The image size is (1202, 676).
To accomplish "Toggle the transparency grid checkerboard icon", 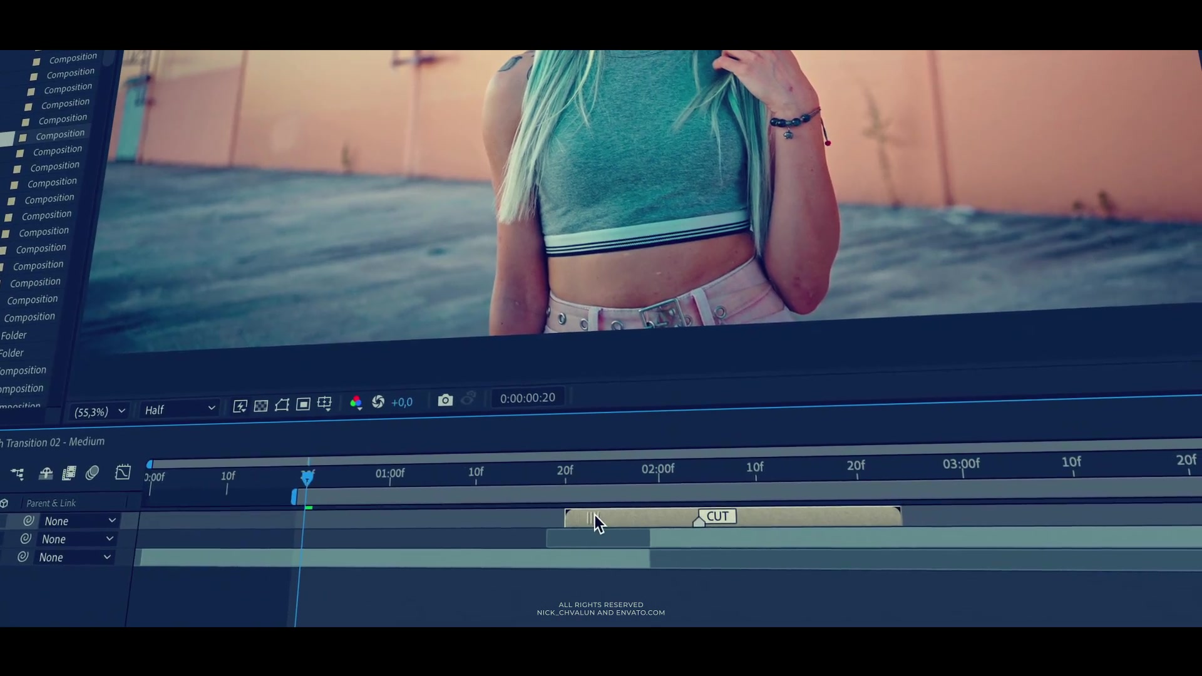I will point(261,406).
